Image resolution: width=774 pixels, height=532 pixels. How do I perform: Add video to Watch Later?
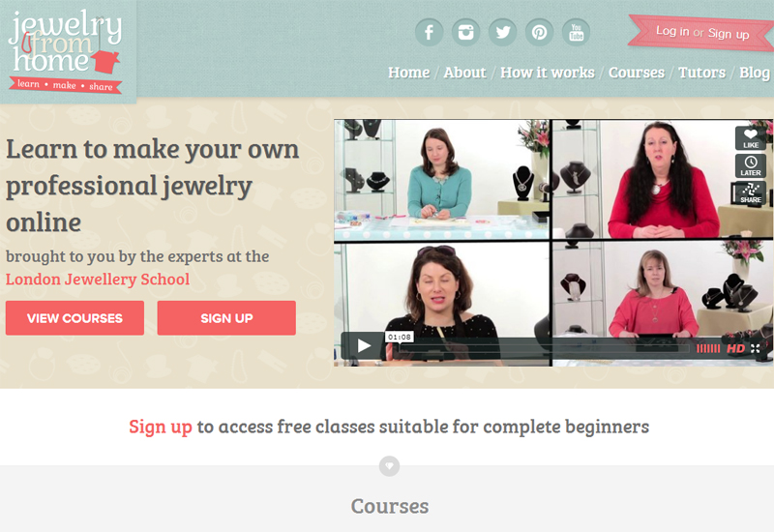coord(751,165)
